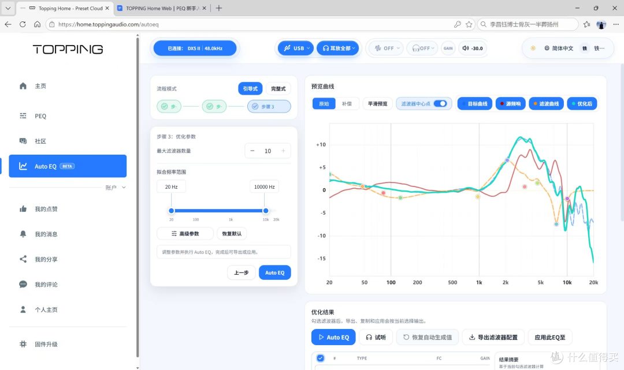The width and height of the screenshot is (624, 370).
Task: Switch to the Topping Home Preset Cloud tab
Action: pos(66,8)
